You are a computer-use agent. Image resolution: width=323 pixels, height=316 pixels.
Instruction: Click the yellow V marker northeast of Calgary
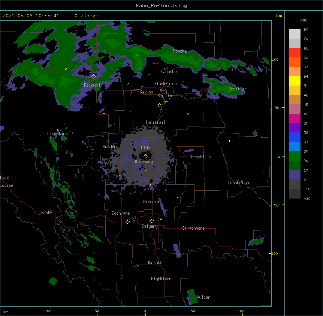(161, 219)
